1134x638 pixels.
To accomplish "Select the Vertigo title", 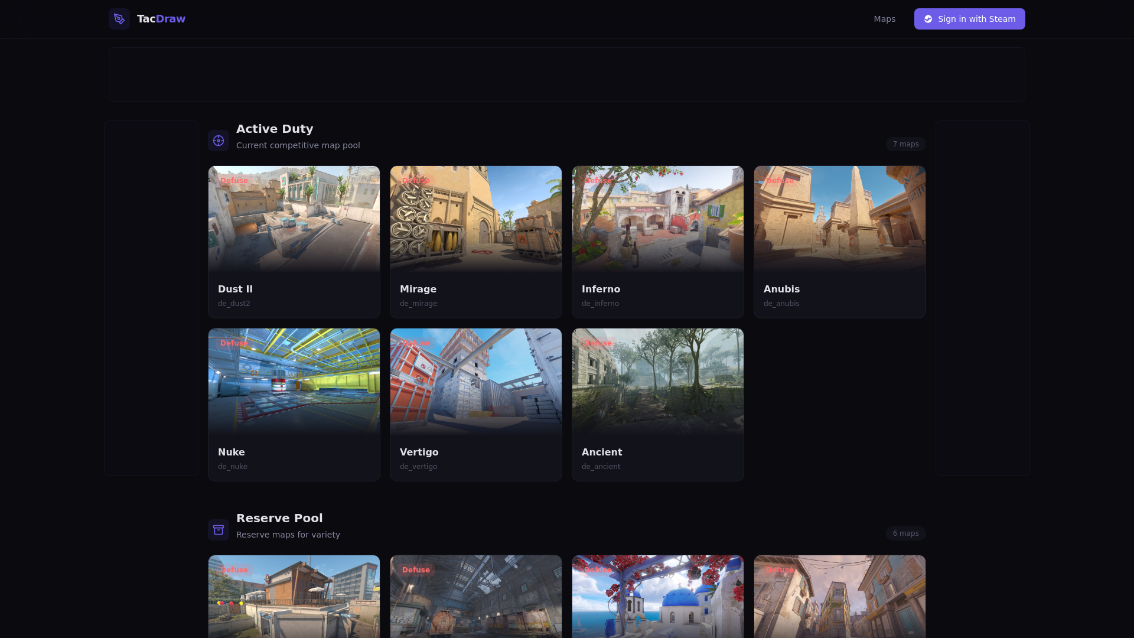I will [419, 452].
